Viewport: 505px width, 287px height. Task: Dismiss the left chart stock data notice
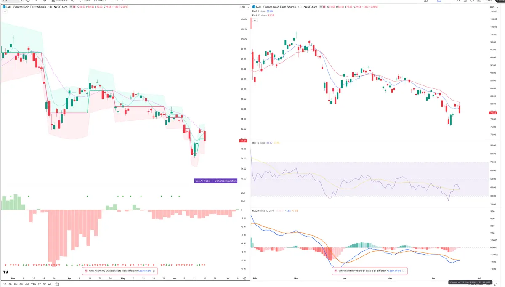tap(154, 271)
